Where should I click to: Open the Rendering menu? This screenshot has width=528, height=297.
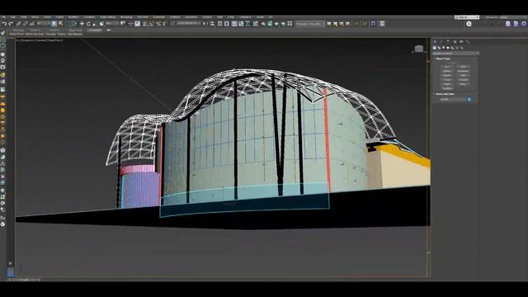126,16
